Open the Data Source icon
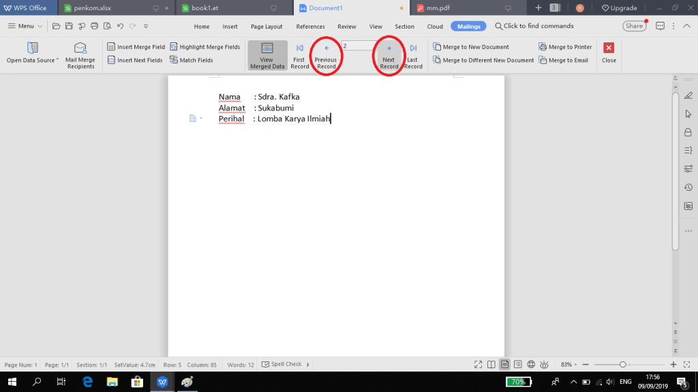The width and height of the screenshot is (698, 392). coord(32,48)
